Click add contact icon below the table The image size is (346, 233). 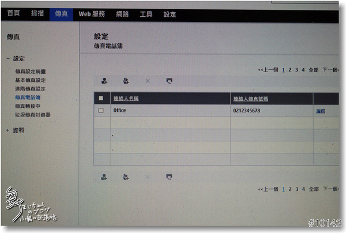[104, 177]
